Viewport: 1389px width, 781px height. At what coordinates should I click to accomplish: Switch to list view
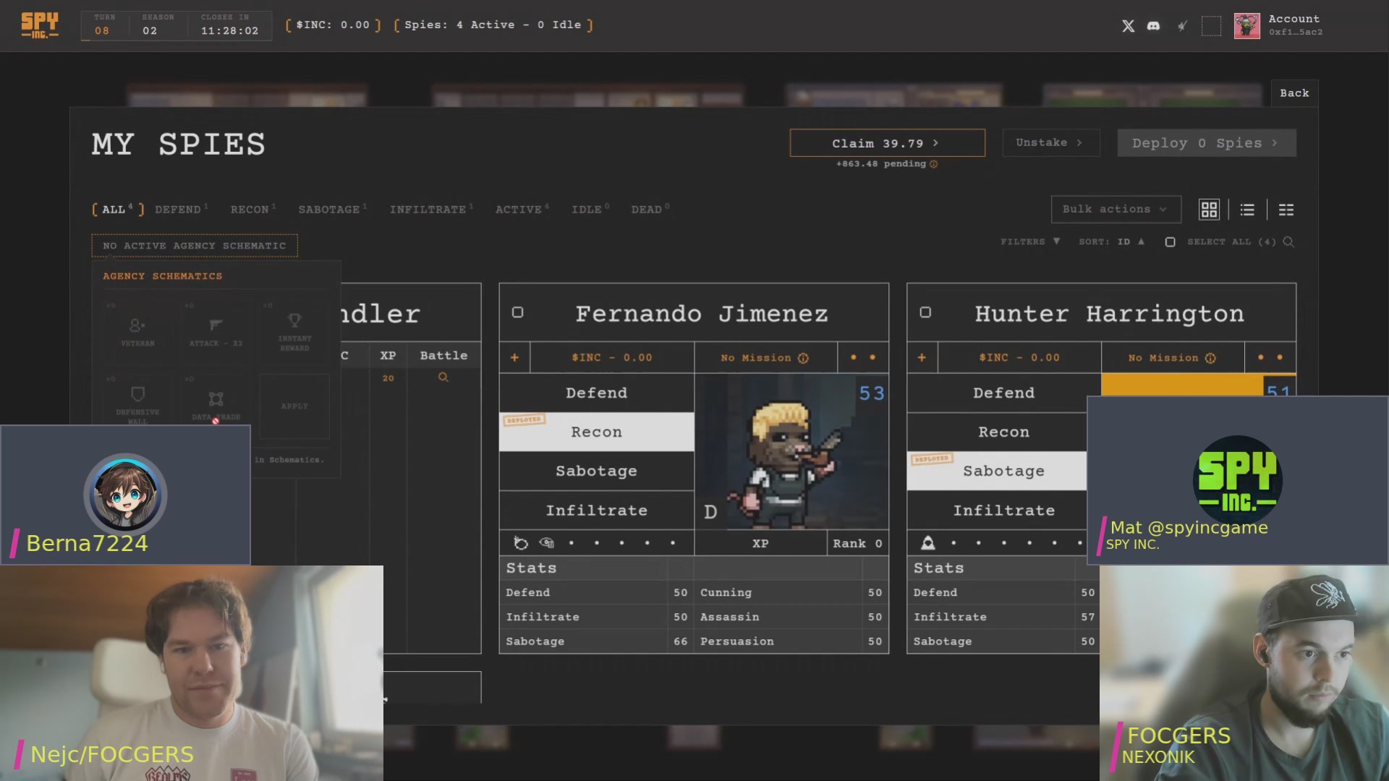click(1247, 210)
